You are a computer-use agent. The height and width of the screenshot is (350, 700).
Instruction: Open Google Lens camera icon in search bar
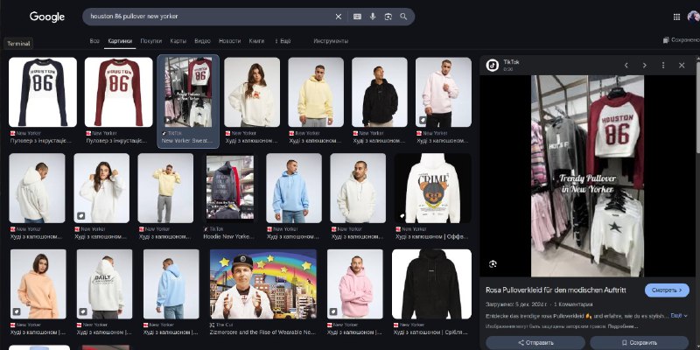tap(388, 17)
